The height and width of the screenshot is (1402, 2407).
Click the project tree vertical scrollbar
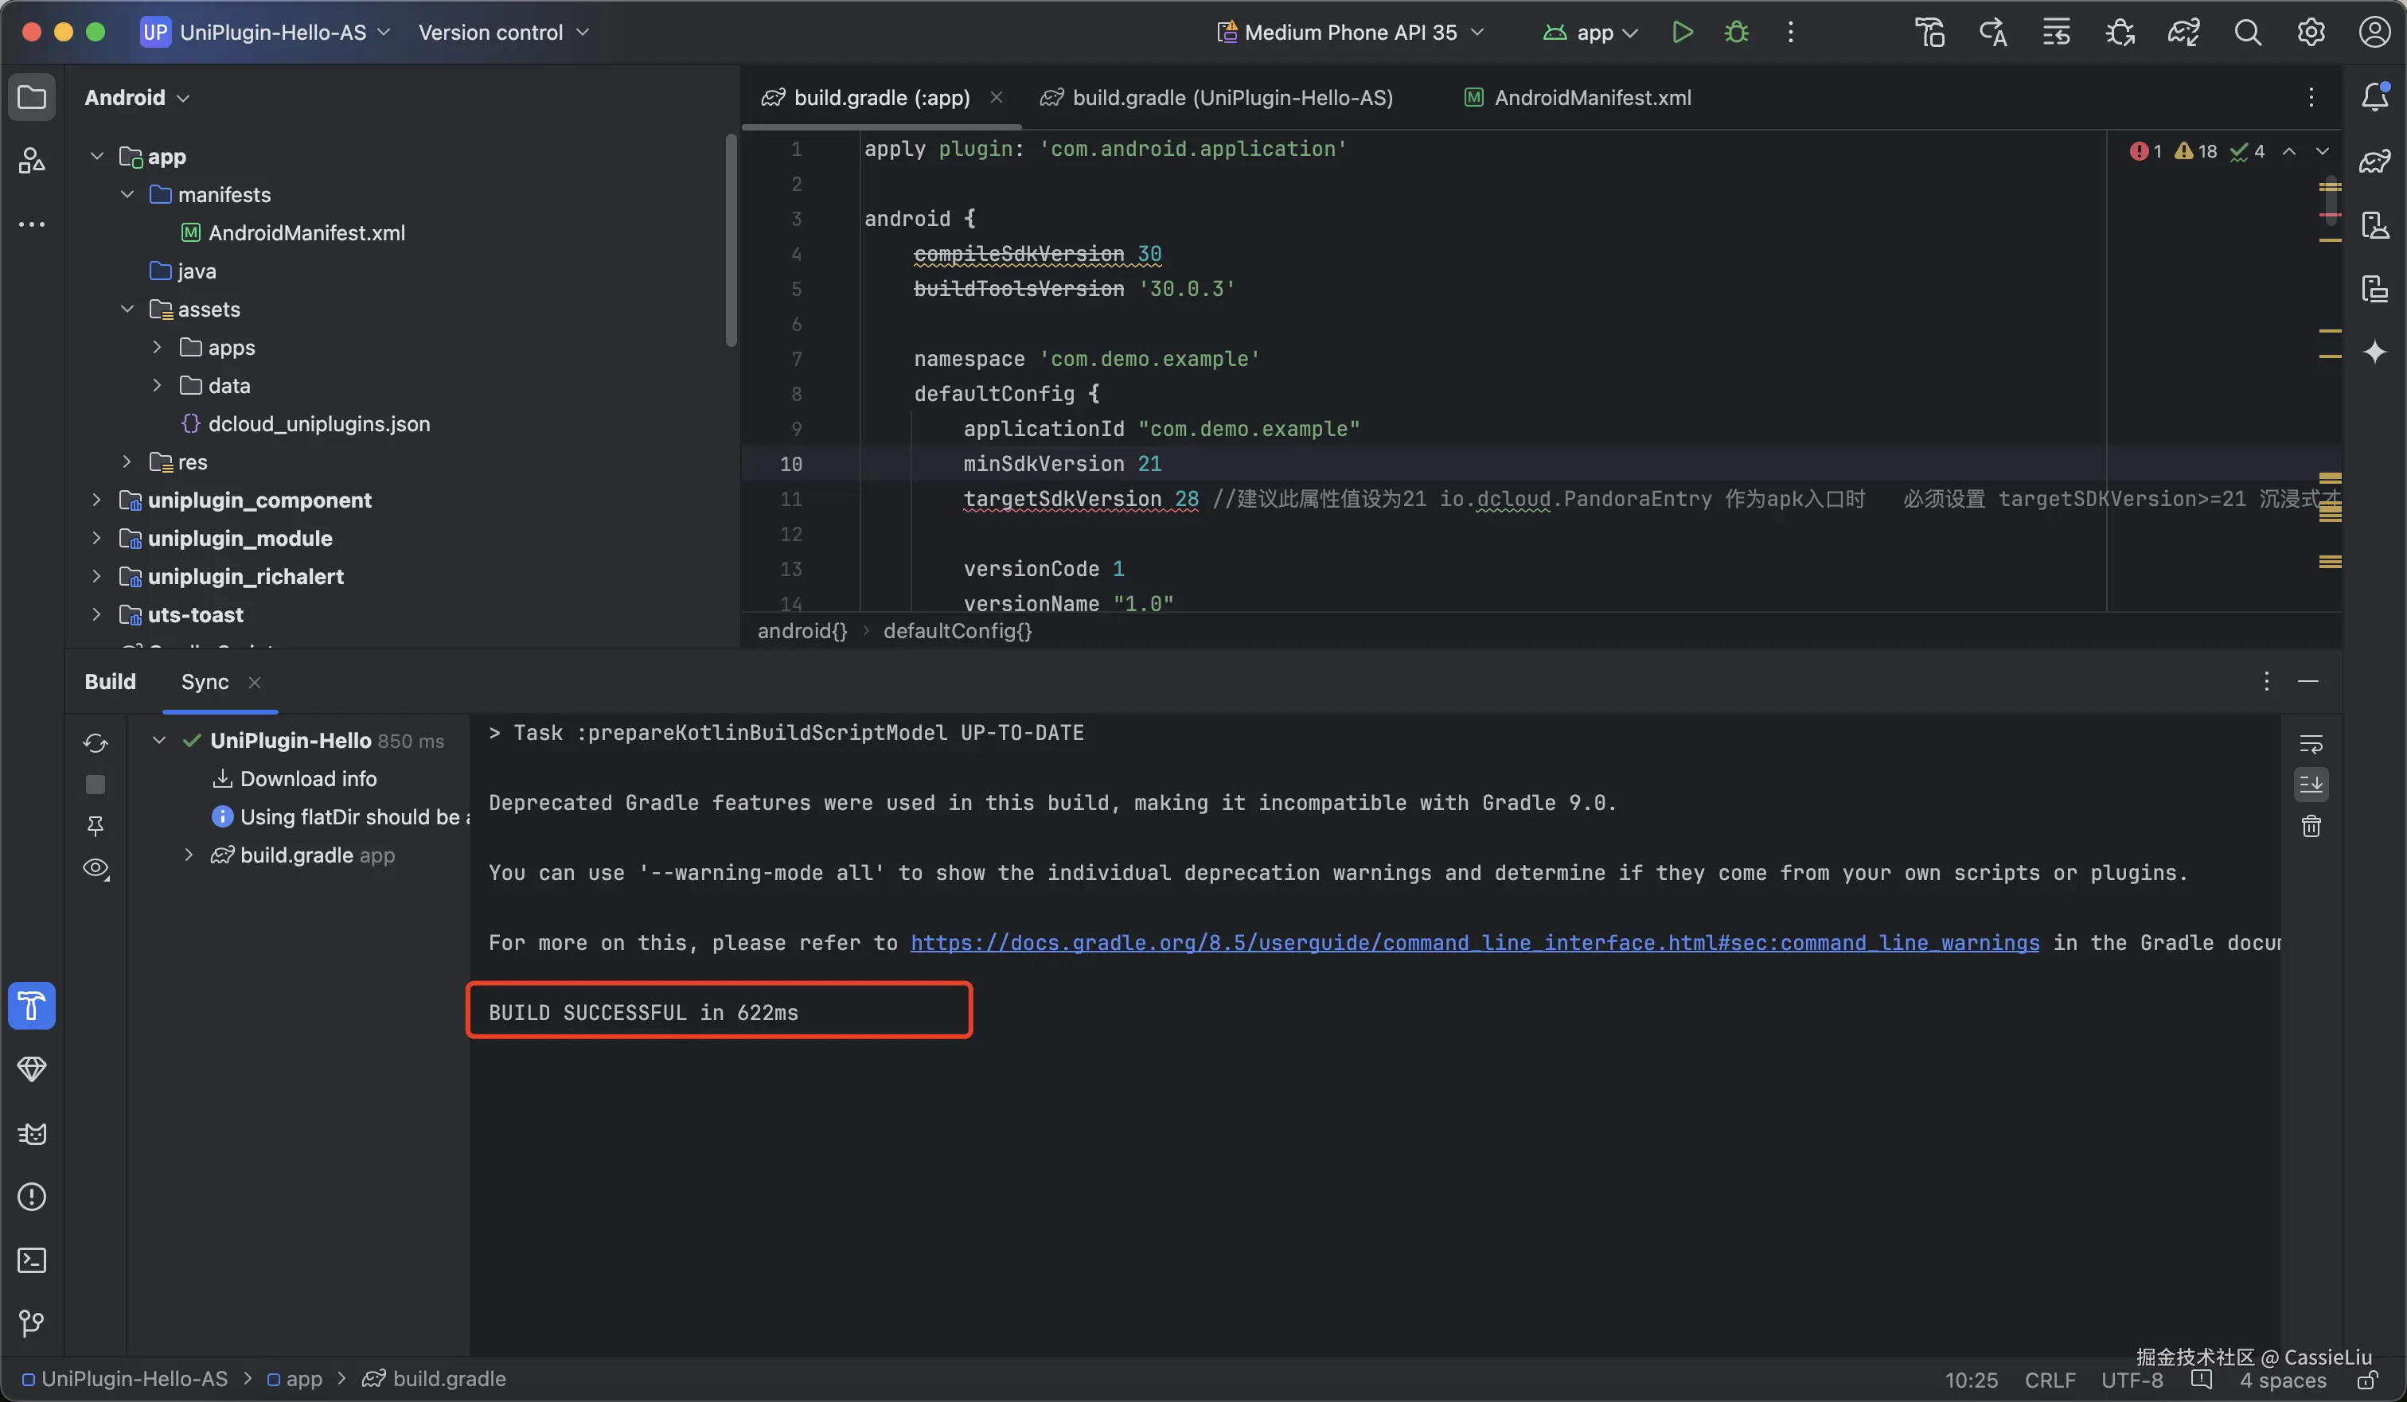pos(731,239)
